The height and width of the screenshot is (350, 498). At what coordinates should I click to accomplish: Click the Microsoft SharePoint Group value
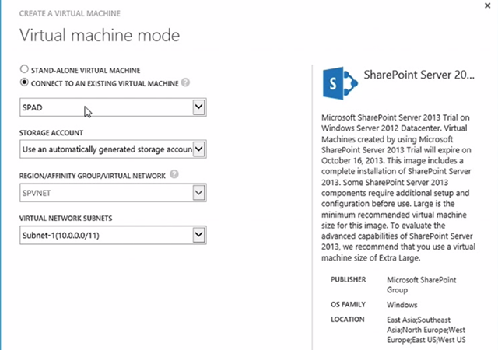pyautogui.click(x=422, y=285)
